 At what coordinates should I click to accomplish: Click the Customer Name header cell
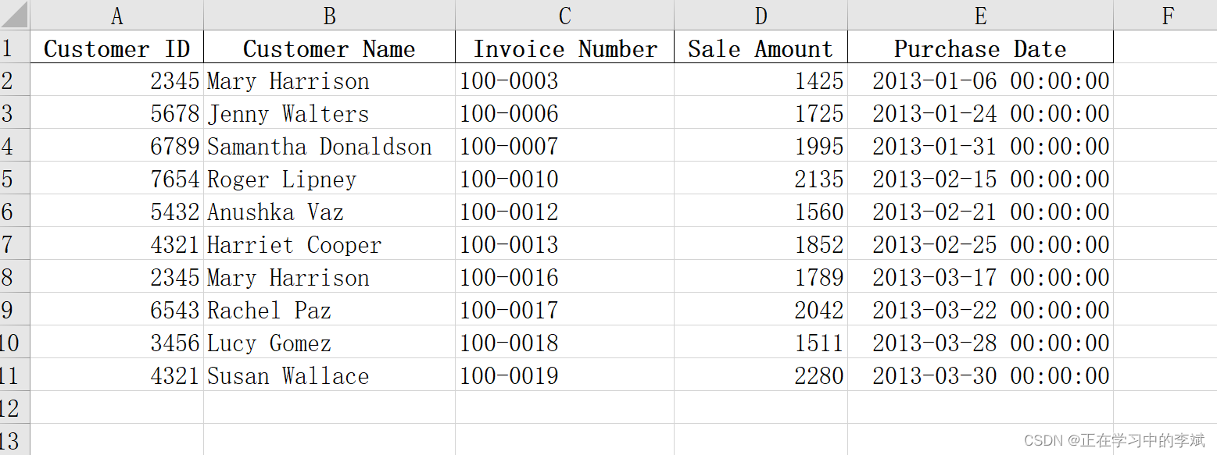[329, 48]
